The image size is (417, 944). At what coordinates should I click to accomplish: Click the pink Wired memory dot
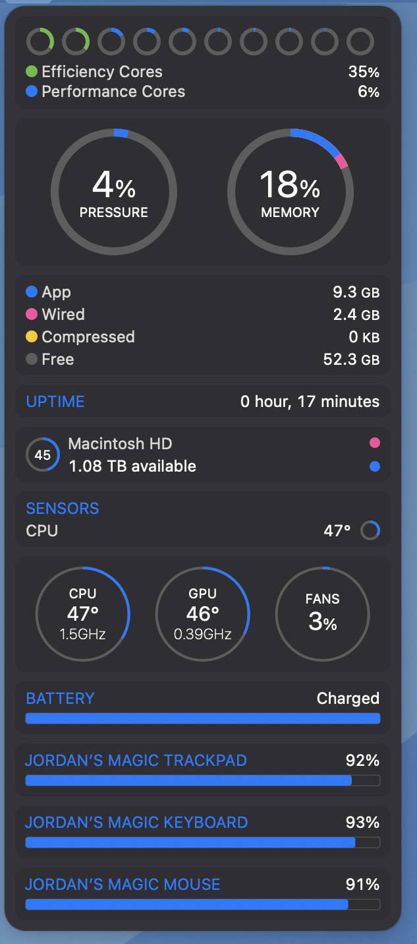pos(32,315)
